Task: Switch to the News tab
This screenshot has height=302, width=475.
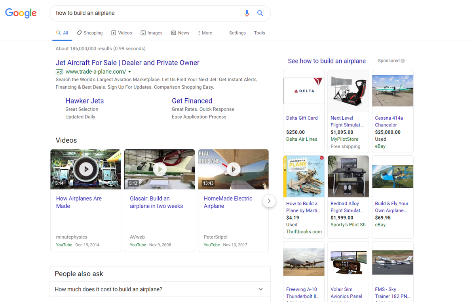Action: pos(180,33)
